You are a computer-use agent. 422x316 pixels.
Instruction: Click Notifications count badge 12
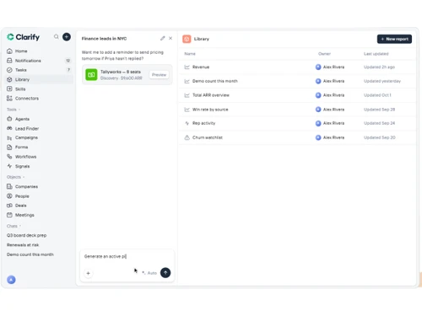click(x=68, y=61)
